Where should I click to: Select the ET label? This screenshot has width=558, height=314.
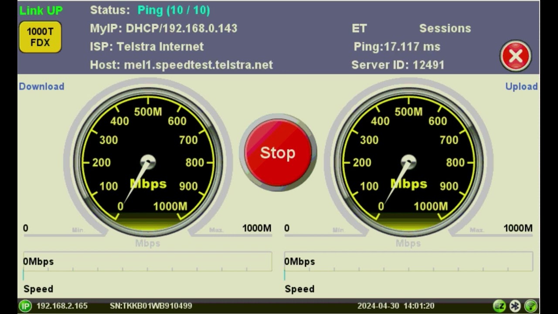click(359, 28)
